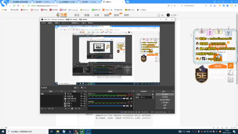Click Stop Streaming button in Controls
The height and width of the screenshot is (134, 238).
tap(165, 94)
